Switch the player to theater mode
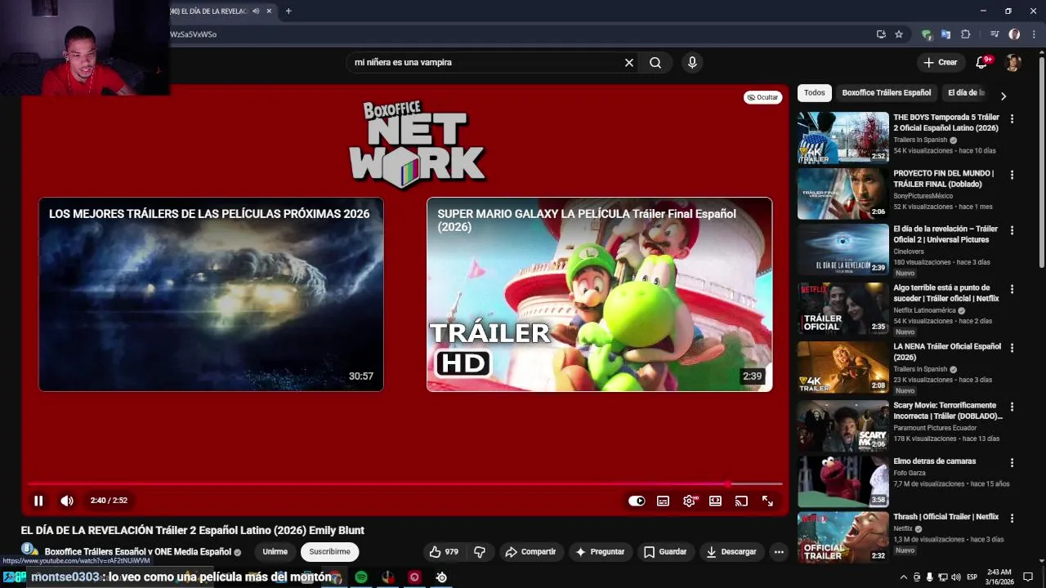This screenshot has width=1046, height=588. tap(715, 501)
